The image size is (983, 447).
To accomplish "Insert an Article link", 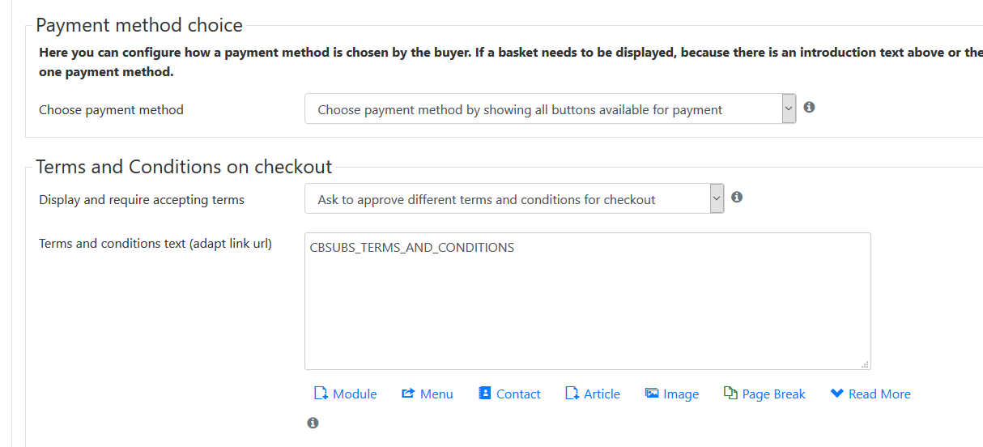I will point(593,394).
